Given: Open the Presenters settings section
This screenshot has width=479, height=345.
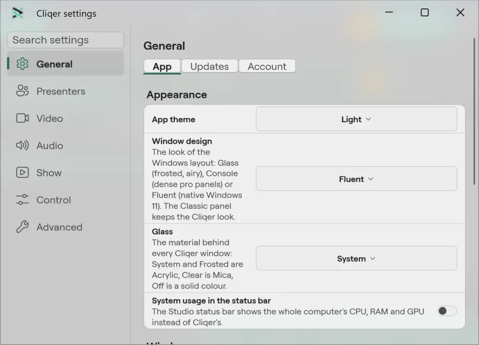Looking at the screenshot, I should tap(65, 91).
